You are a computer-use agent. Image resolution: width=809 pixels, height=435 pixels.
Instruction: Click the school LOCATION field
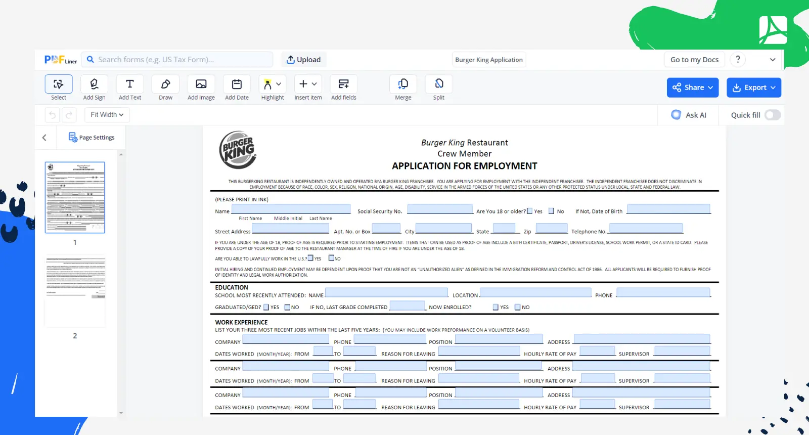pyautogui.click(x=535, y=293)
